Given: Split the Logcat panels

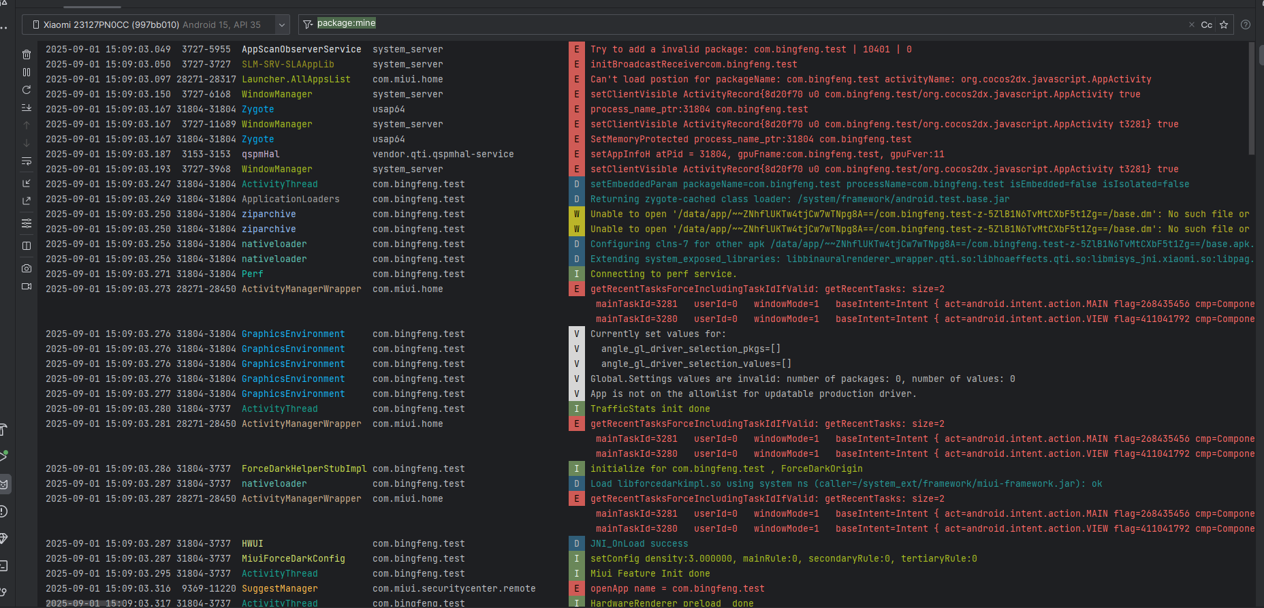Looking at the screenshot, I should tap(27, 246).
